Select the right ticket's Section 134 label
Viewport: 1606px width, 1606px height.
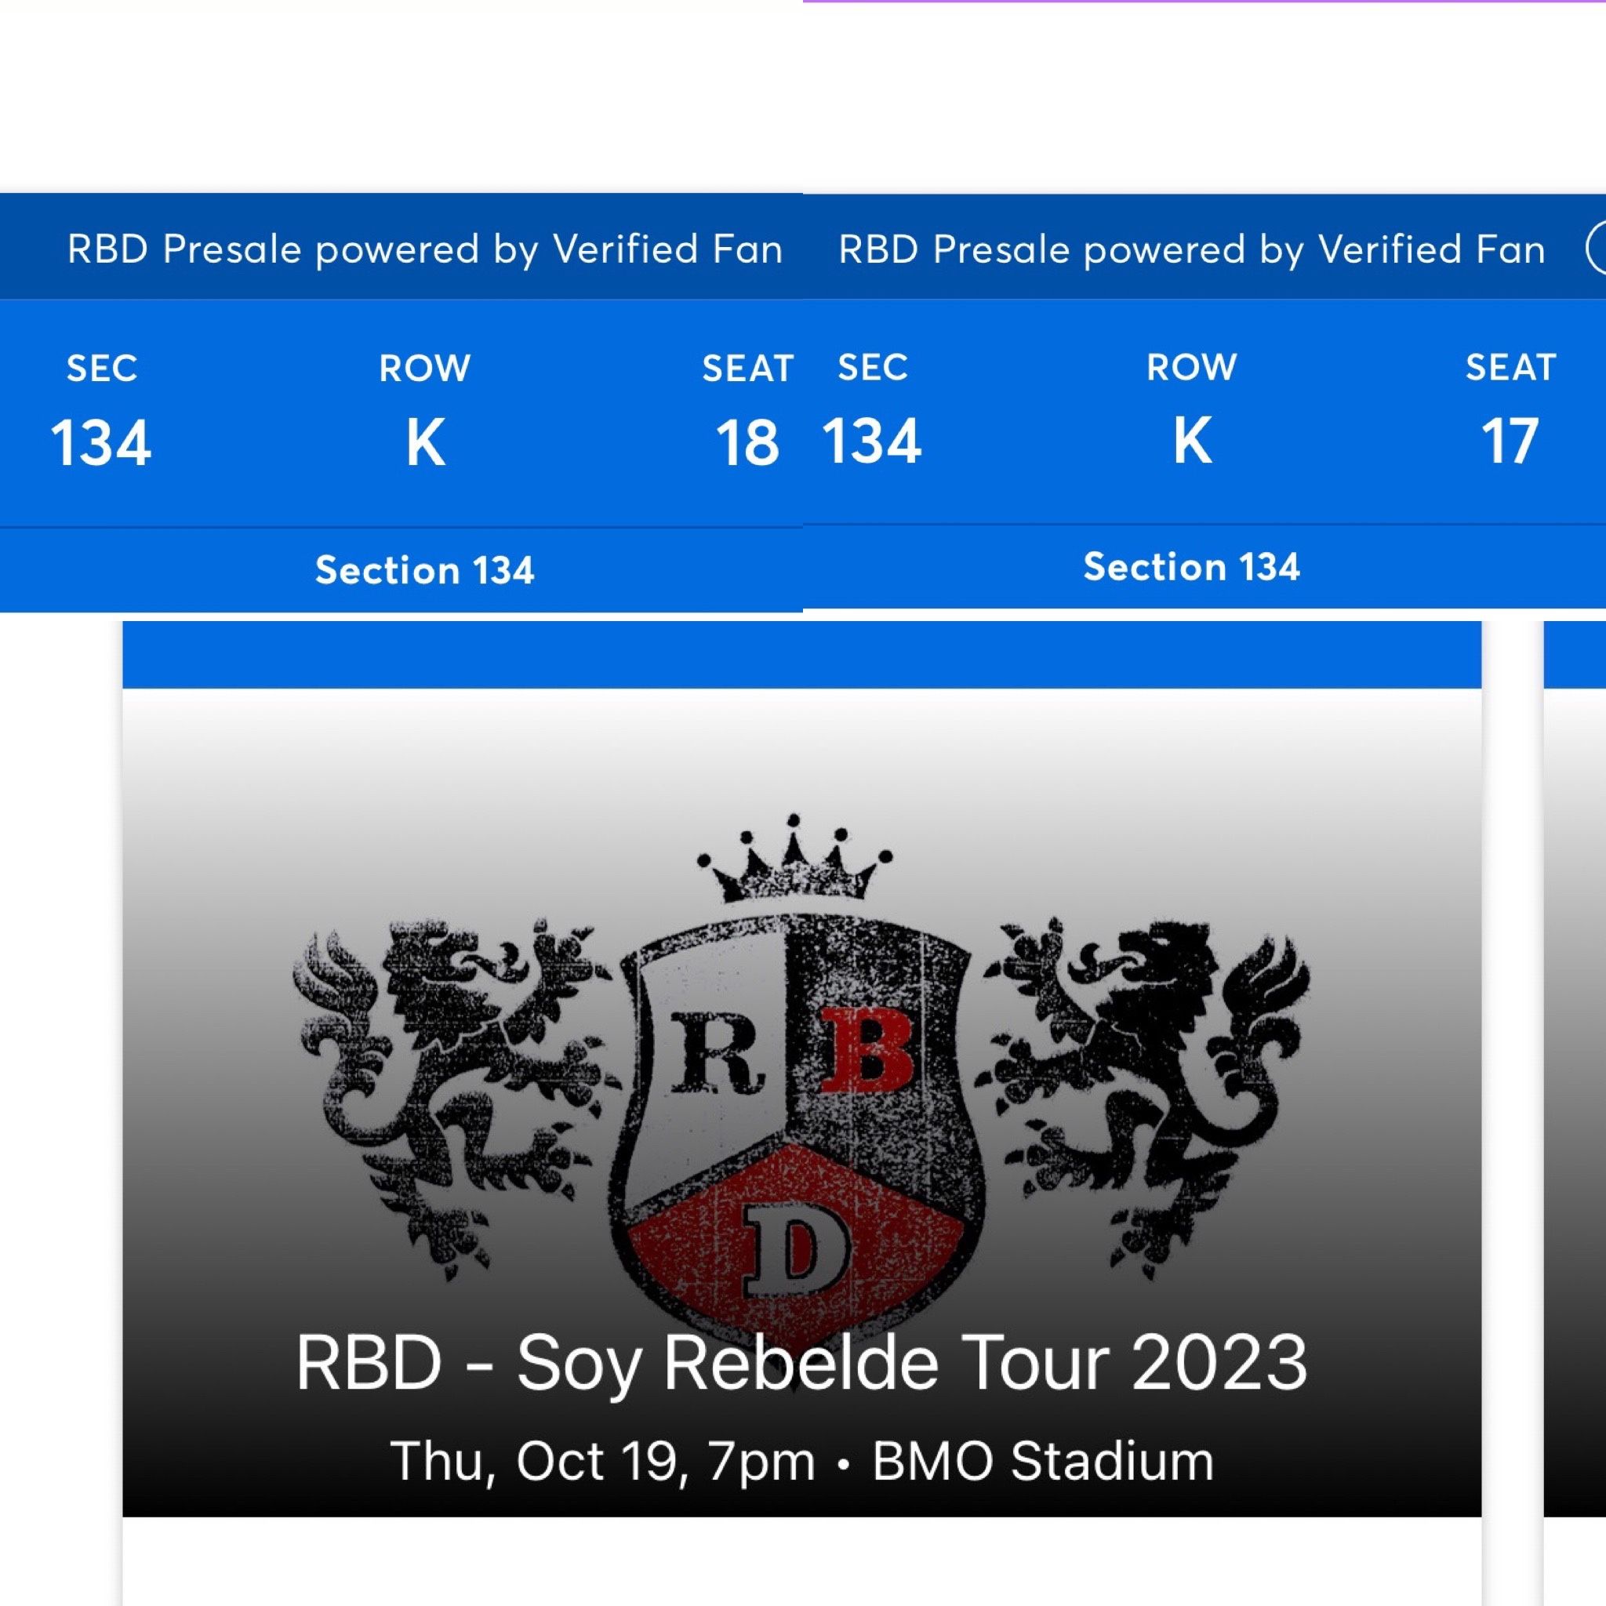(x=1191, y=567)
